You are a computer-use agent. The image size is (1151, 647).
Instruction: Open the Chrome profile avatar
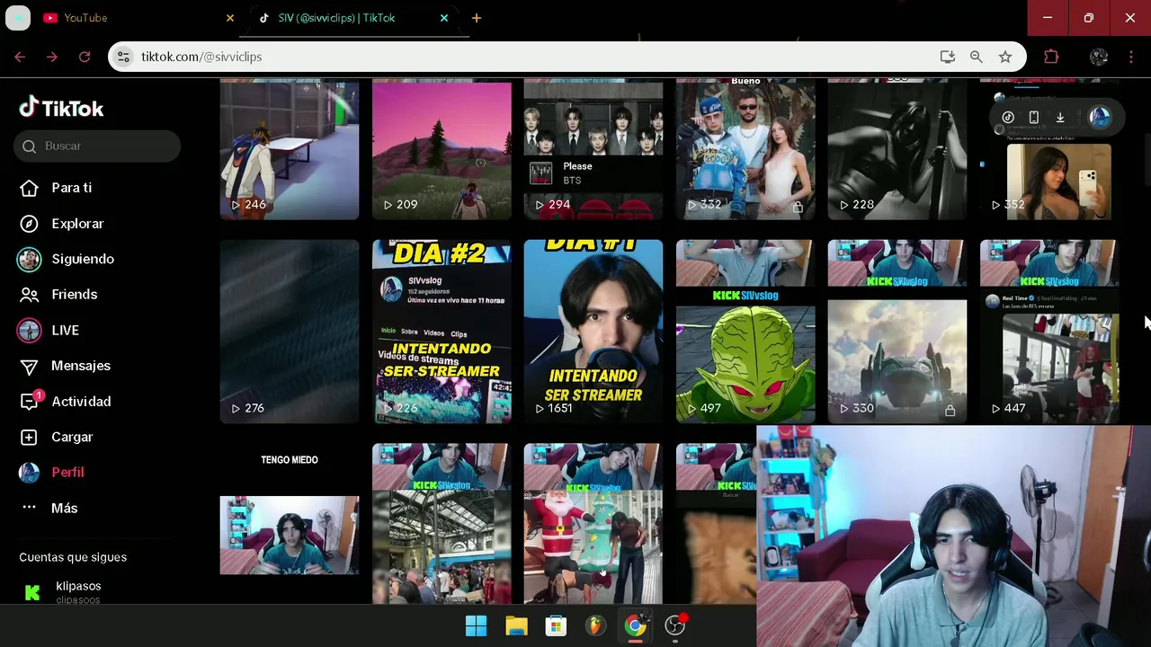pos(1099,57)
